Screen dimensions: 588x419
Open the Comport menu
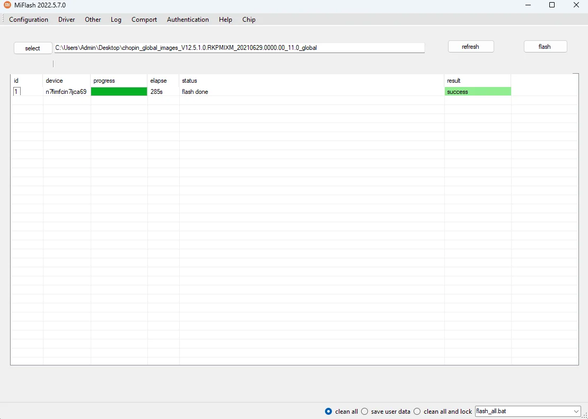coord(144,20)
